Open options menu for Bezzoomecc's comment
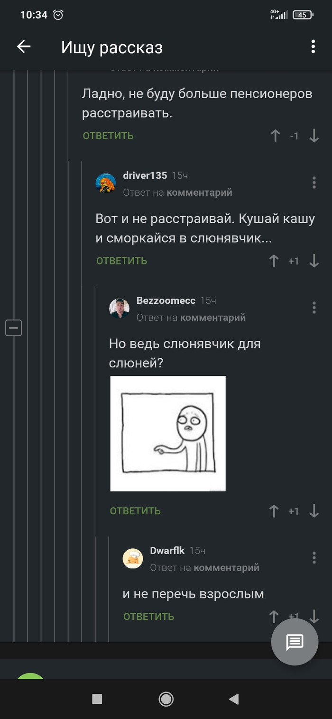 click(314, 308)
